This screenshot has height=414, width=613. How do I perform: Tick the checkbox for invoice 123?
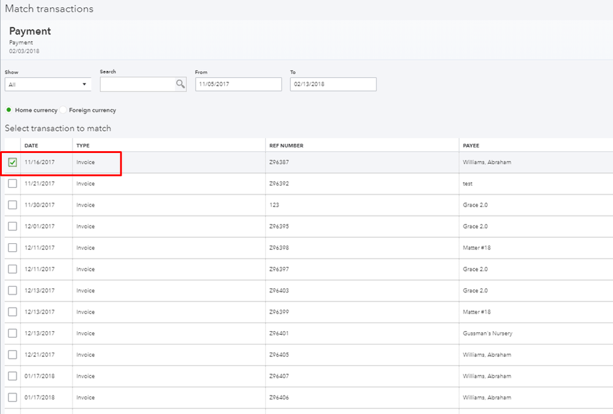point(12,205)
